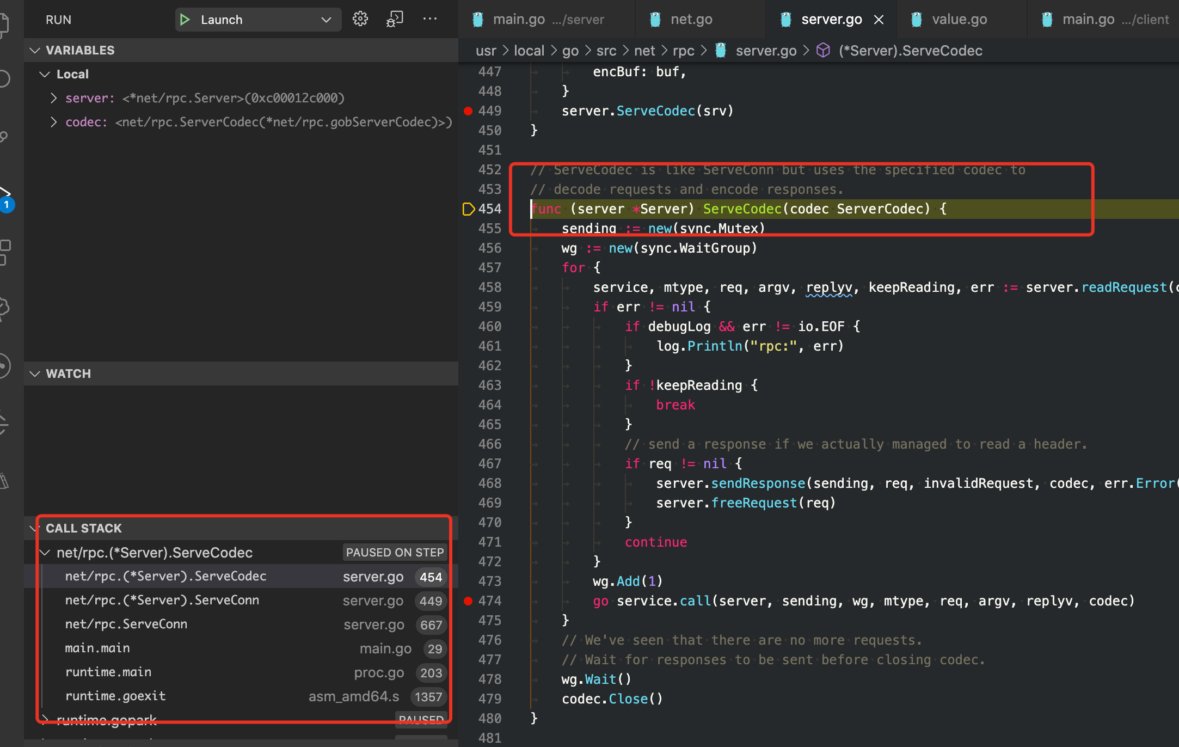1179x747 pixels.
Task: Click the Go gopher icon on the value.go tab
Action: [x=917, y=20]
